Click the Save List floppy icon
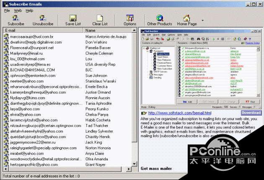 pos(73,18)
